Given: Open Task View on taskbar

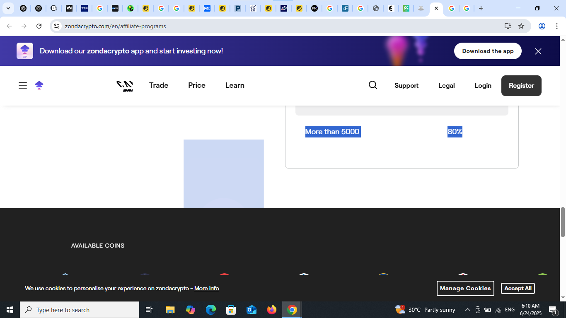Looking at the screenshot, I should pyautogui.click(x=149, y=310).
